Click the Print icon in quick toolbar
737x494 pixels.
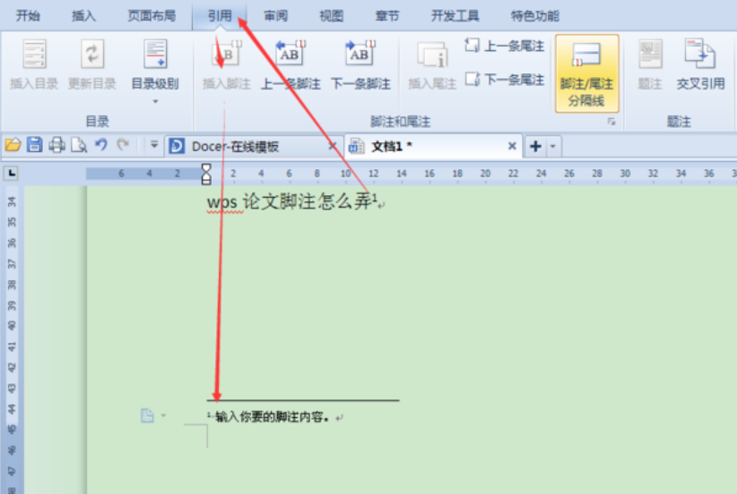56,145
